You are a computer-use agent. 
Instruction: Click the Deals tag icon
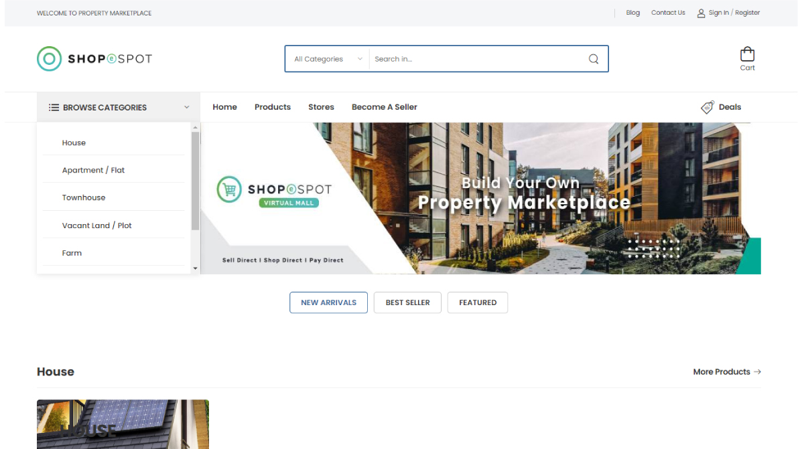(x=708, y=107)
